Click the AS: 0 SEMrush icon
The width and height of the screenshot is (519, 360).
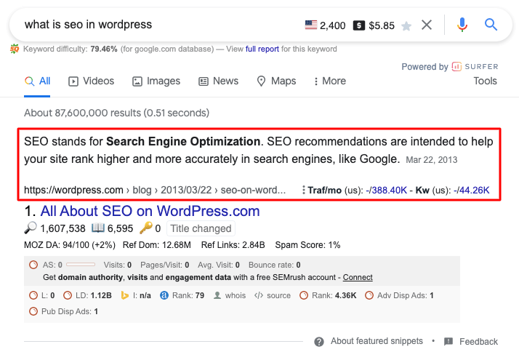tap(33, 265)
